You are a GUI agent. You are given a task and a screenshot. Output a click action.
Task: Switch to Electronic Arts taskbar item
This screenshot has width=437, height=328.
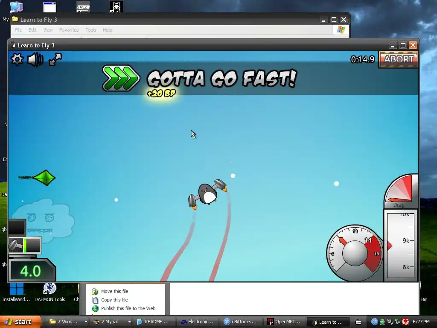pyautogui.click(x=197, y=322)
